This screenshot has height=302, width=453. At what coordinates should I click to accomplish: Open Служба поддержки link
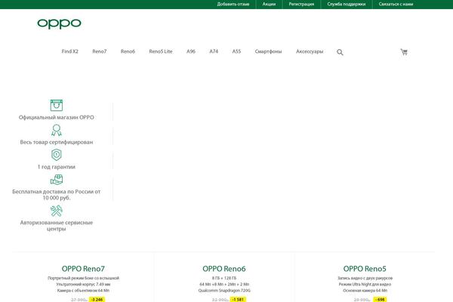click(347, 4)
